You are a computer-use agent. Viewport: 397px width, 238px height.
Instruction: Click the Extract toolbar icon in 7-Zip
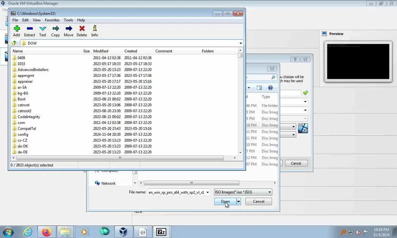pyautogui.click(x=29, y=31)
